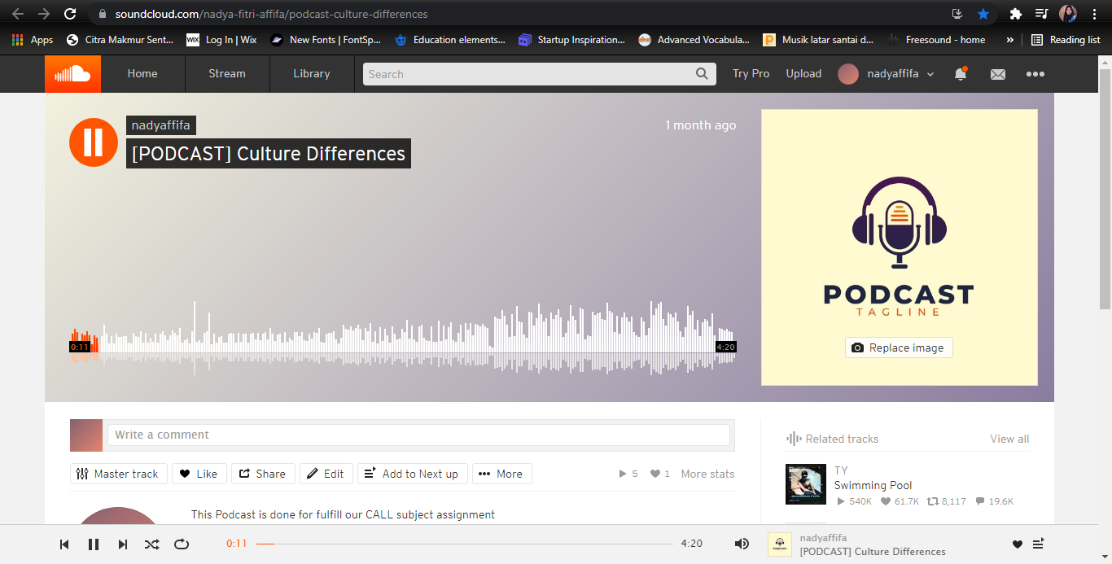Image resolution: width=1112 pixels, height=564 pixels.
Task: Click the Share button
Action: [x=263, y=474]
